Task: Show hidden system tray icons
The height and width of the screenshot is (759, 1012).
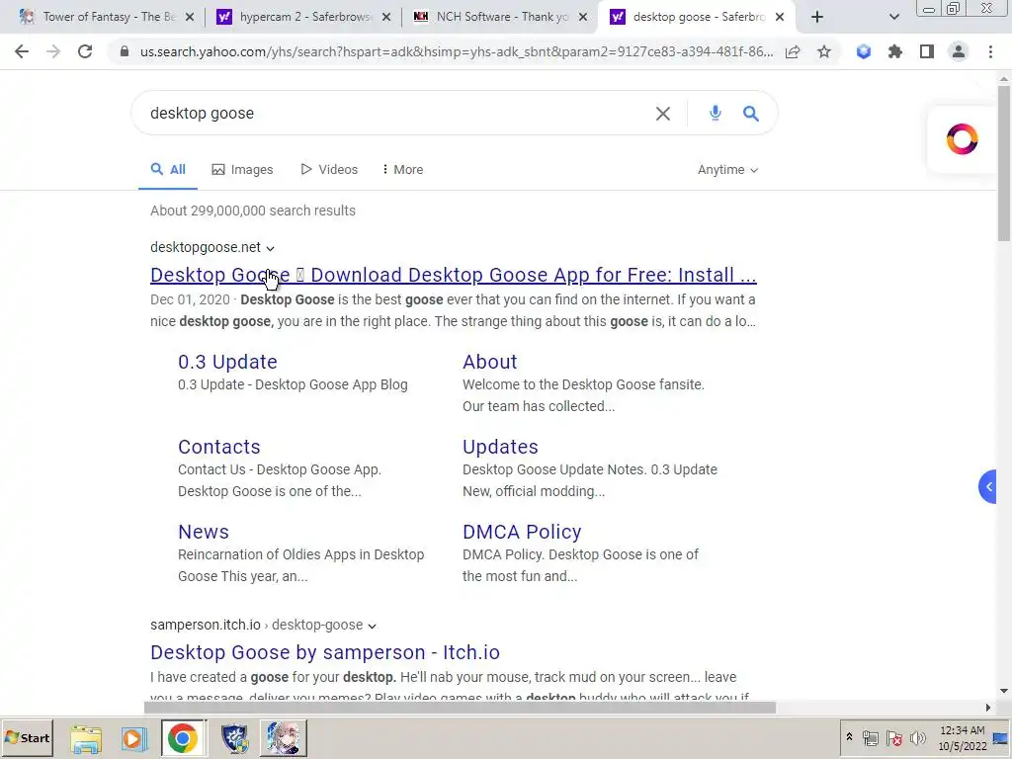Action: coord(849,736)
